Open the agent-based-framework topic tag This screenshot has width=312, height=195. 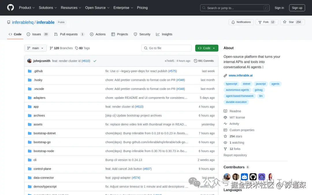(239, 96)
